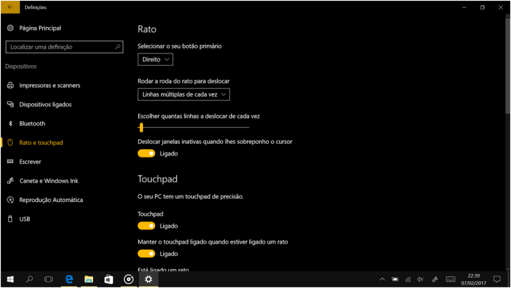Screen dimensions: 511x288
Task: Open the primary button dropdown showing Direito
Action: [156, 60]
